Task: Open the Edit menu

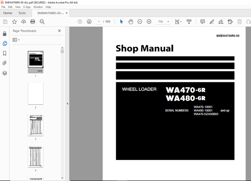Action: [10, 7]
